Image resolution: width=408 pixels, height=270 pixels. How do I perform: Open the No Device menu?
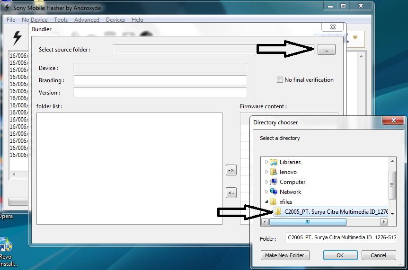click(x=35, y=20)
